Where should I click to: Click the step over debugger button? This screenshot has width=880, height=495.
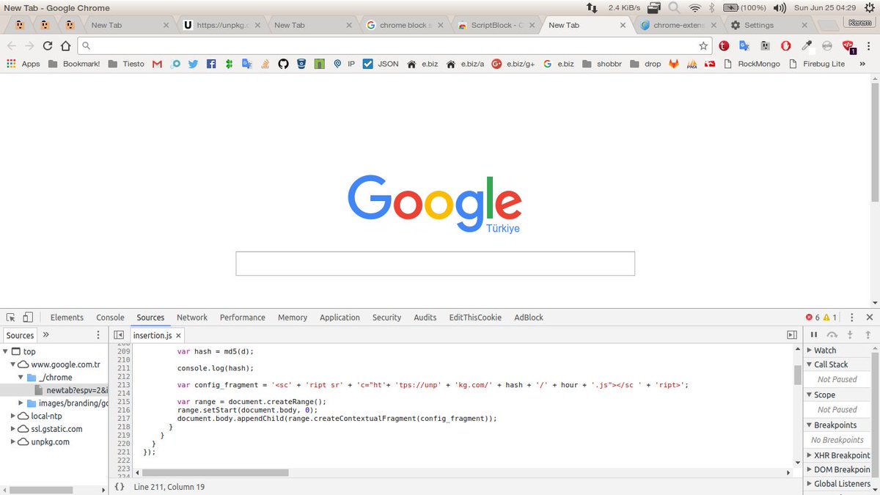[832, 334]
